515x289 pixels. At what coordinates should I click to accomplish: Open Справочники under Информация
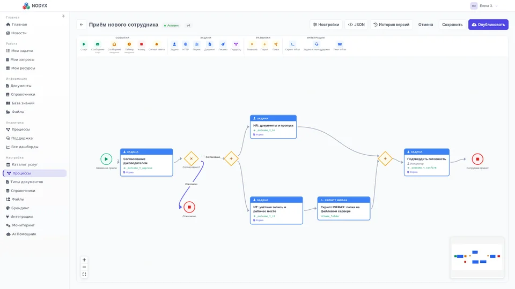34,94
